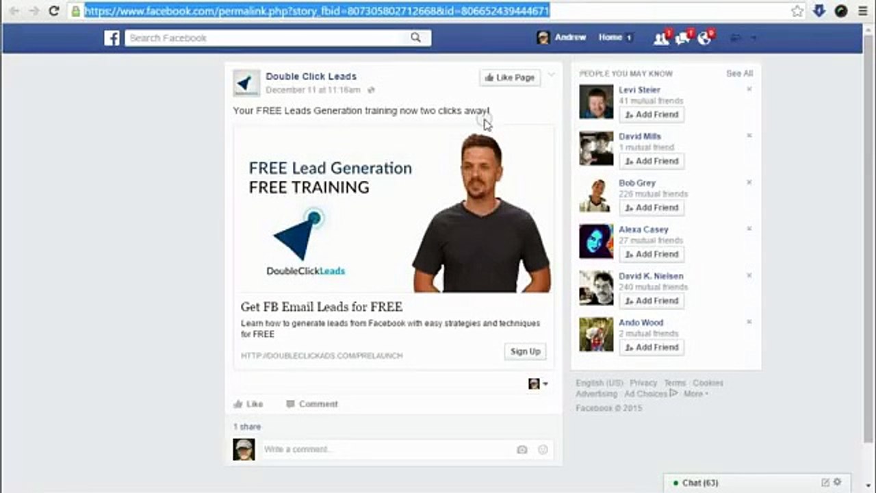Click See All people you may know

click(739, 73)
